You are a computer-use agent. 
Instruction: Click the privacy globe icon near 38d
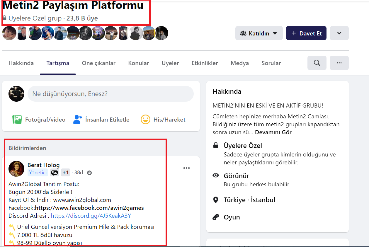pyautogui.click(x=89, y=173)
